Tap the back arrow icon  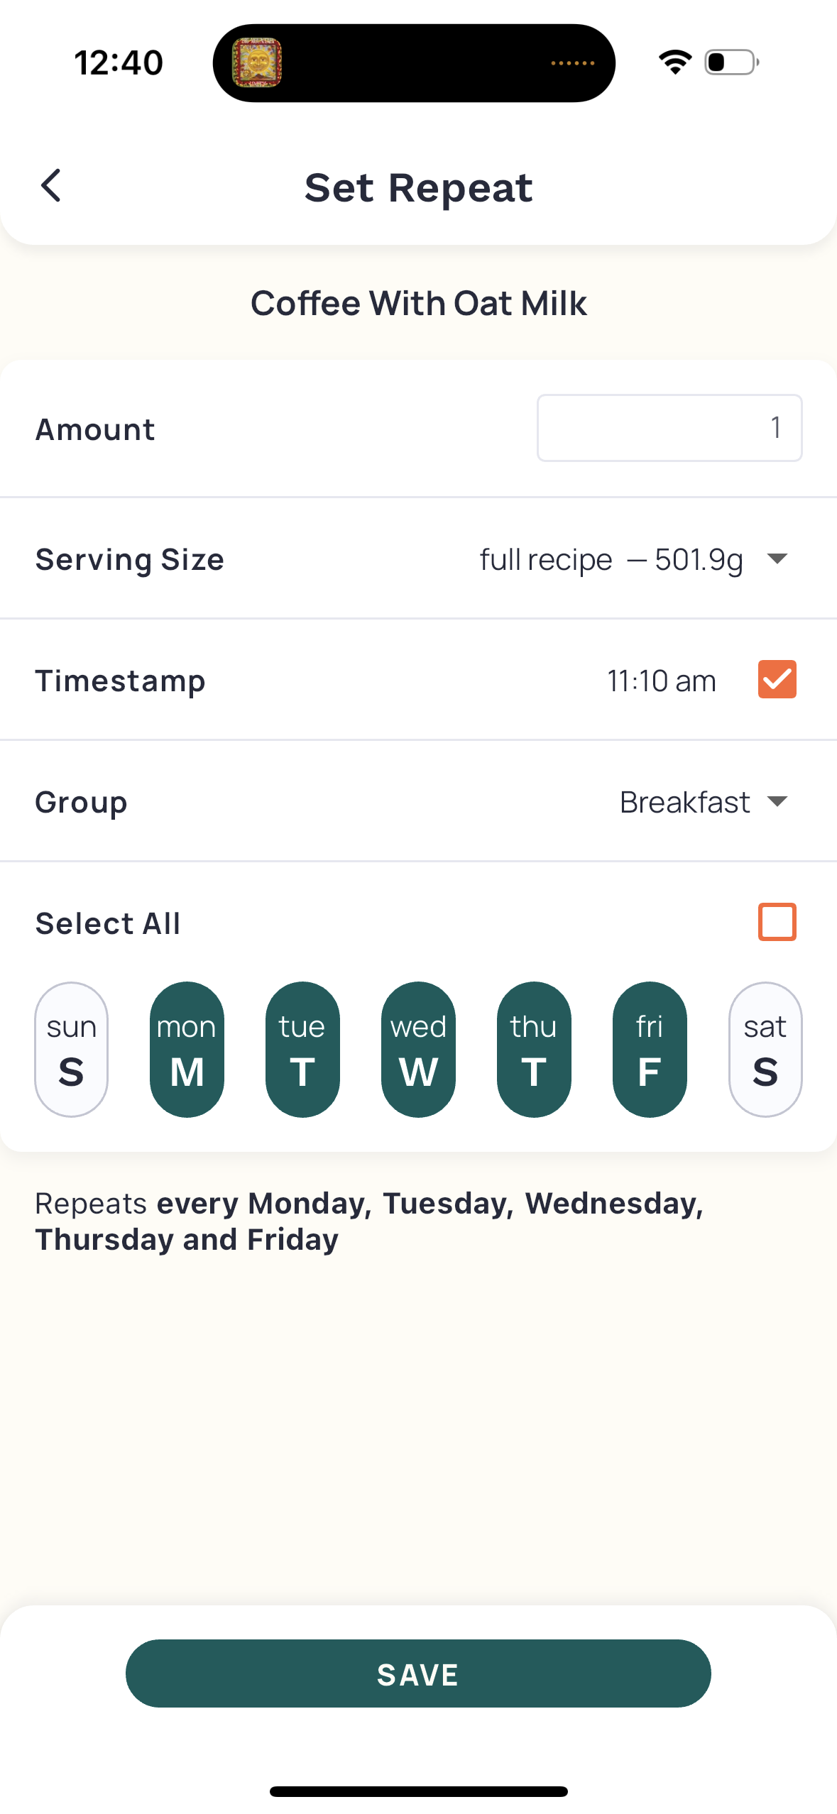[51, 186]
